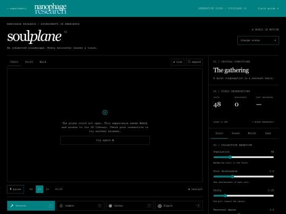Go back via the experiments link
The height and width of the screenshot is (214, 286).
[x=16, y=8]
